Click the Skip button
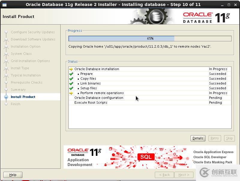The height and width of the screenshot is (181, 240). 229,138
